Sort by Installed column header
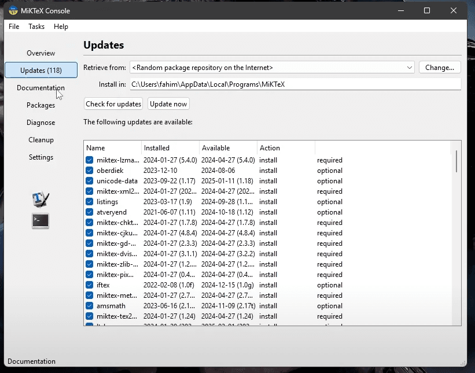The width and height of the screenshot is (475, 373). 170,147
